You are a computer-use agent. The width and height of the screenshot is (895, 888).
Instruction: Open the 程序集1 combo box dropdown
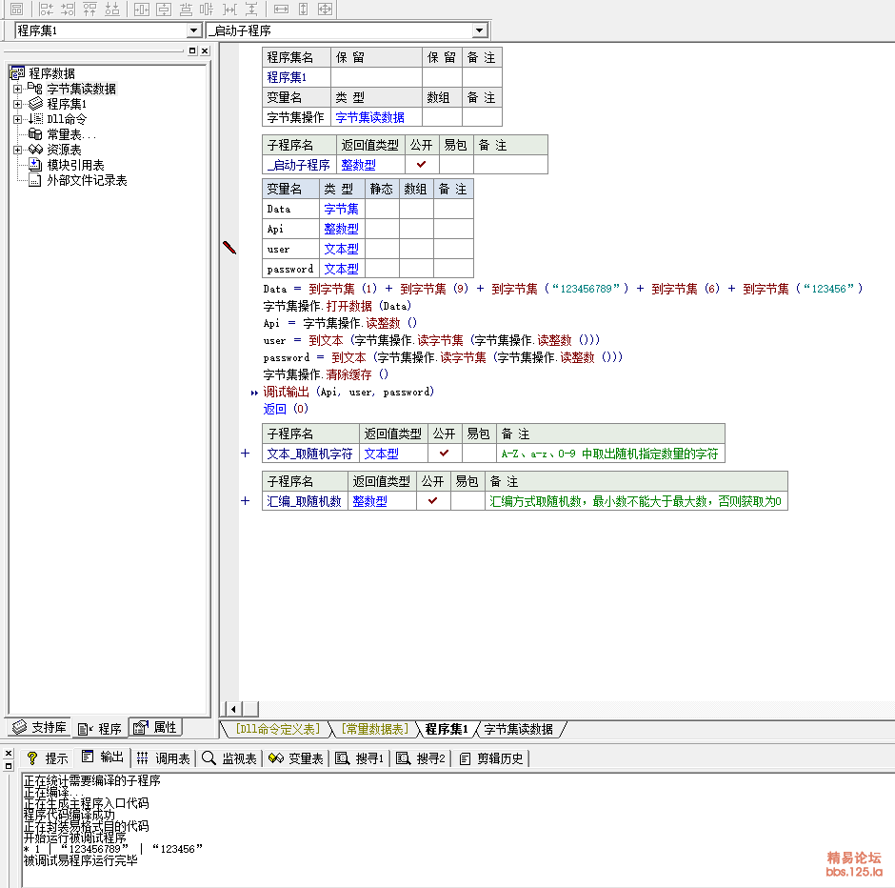tap(193, 30)
